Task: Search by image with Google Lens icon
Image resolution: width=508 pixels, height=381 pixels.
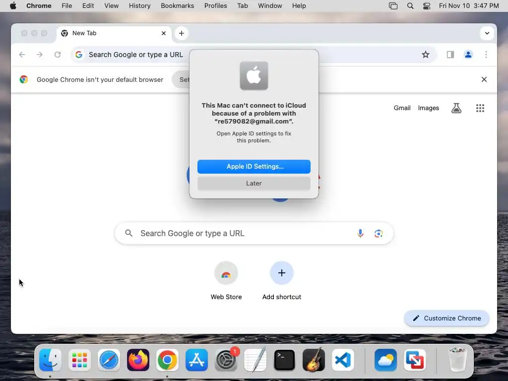Action: click(378, 233)
